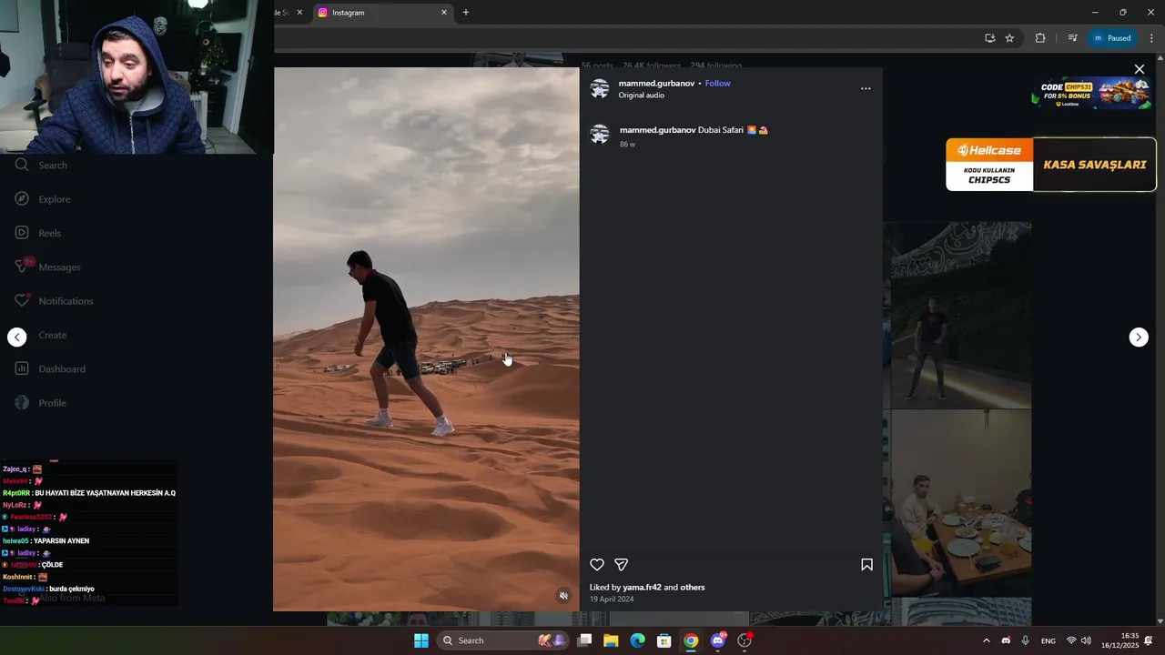This screenshot has height=655, width=1165.
Task: Open Create in the Instagram sidebar
Action: 52,335
